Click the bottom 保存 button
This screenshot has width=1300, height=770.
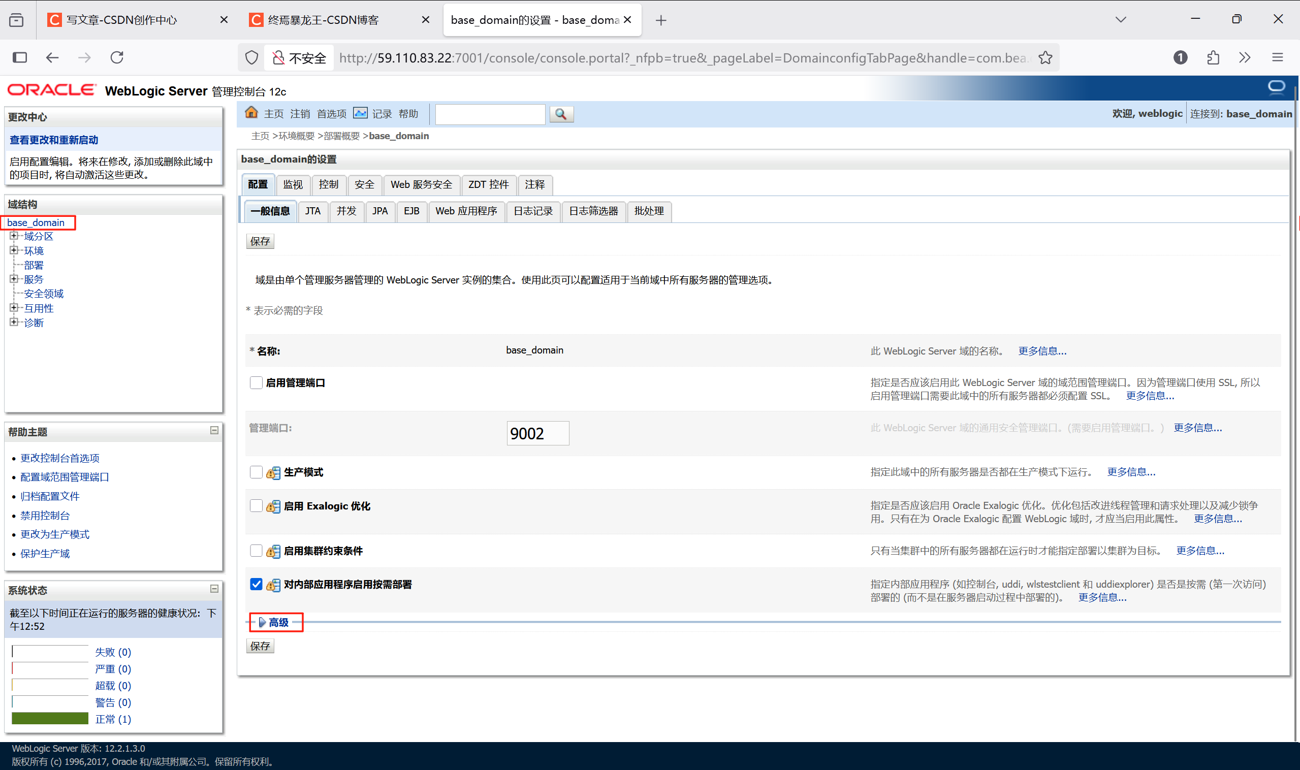(x=260, y=647)
